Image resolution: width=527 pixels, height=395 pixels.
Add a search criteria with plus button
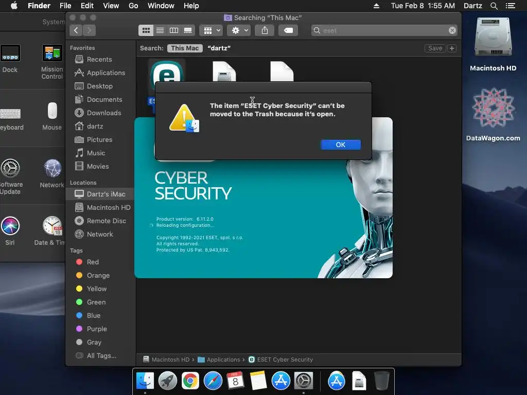(x=452, y=48)
